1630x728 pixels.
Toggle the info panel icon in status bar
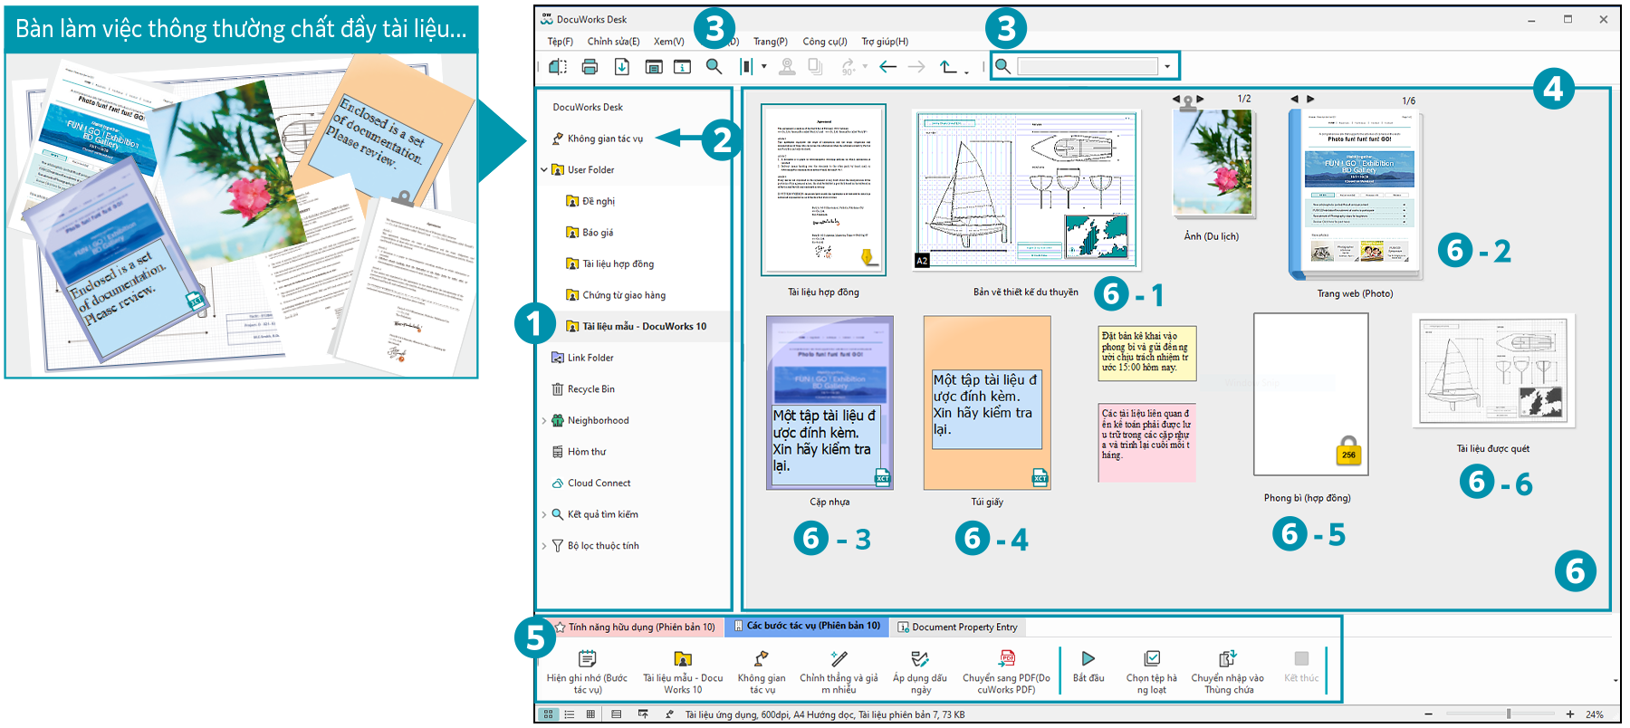click(617, 714)
